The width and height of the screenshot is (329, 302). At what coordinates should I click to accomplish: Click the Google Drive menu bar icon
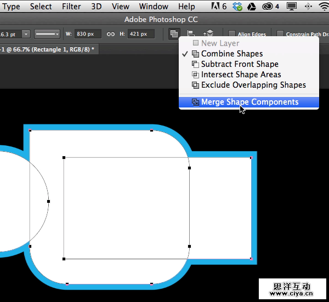[251, 7]
